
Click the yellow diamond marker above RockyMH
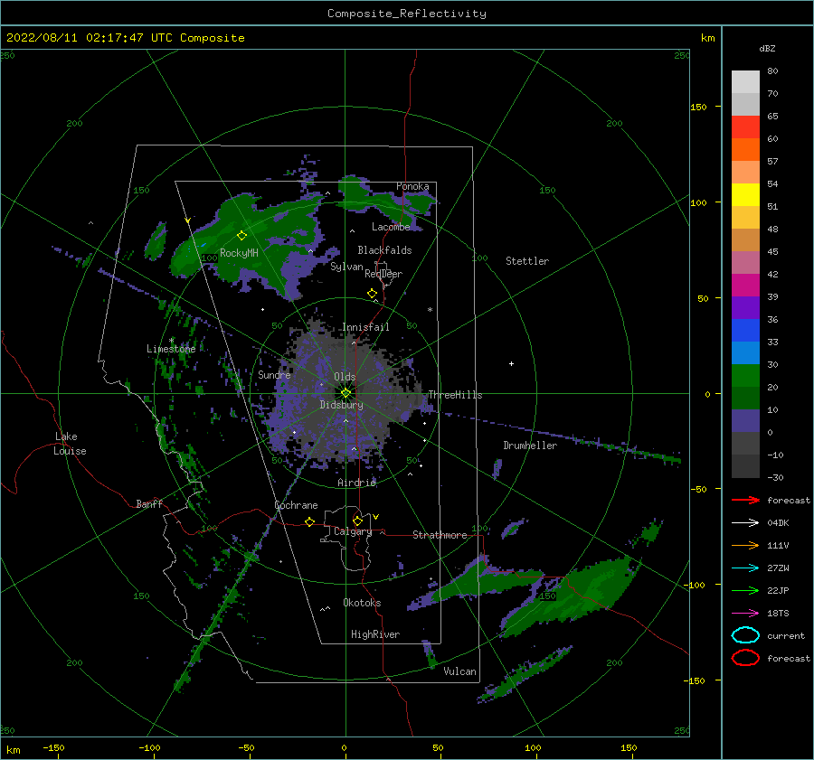pos(241,236)
